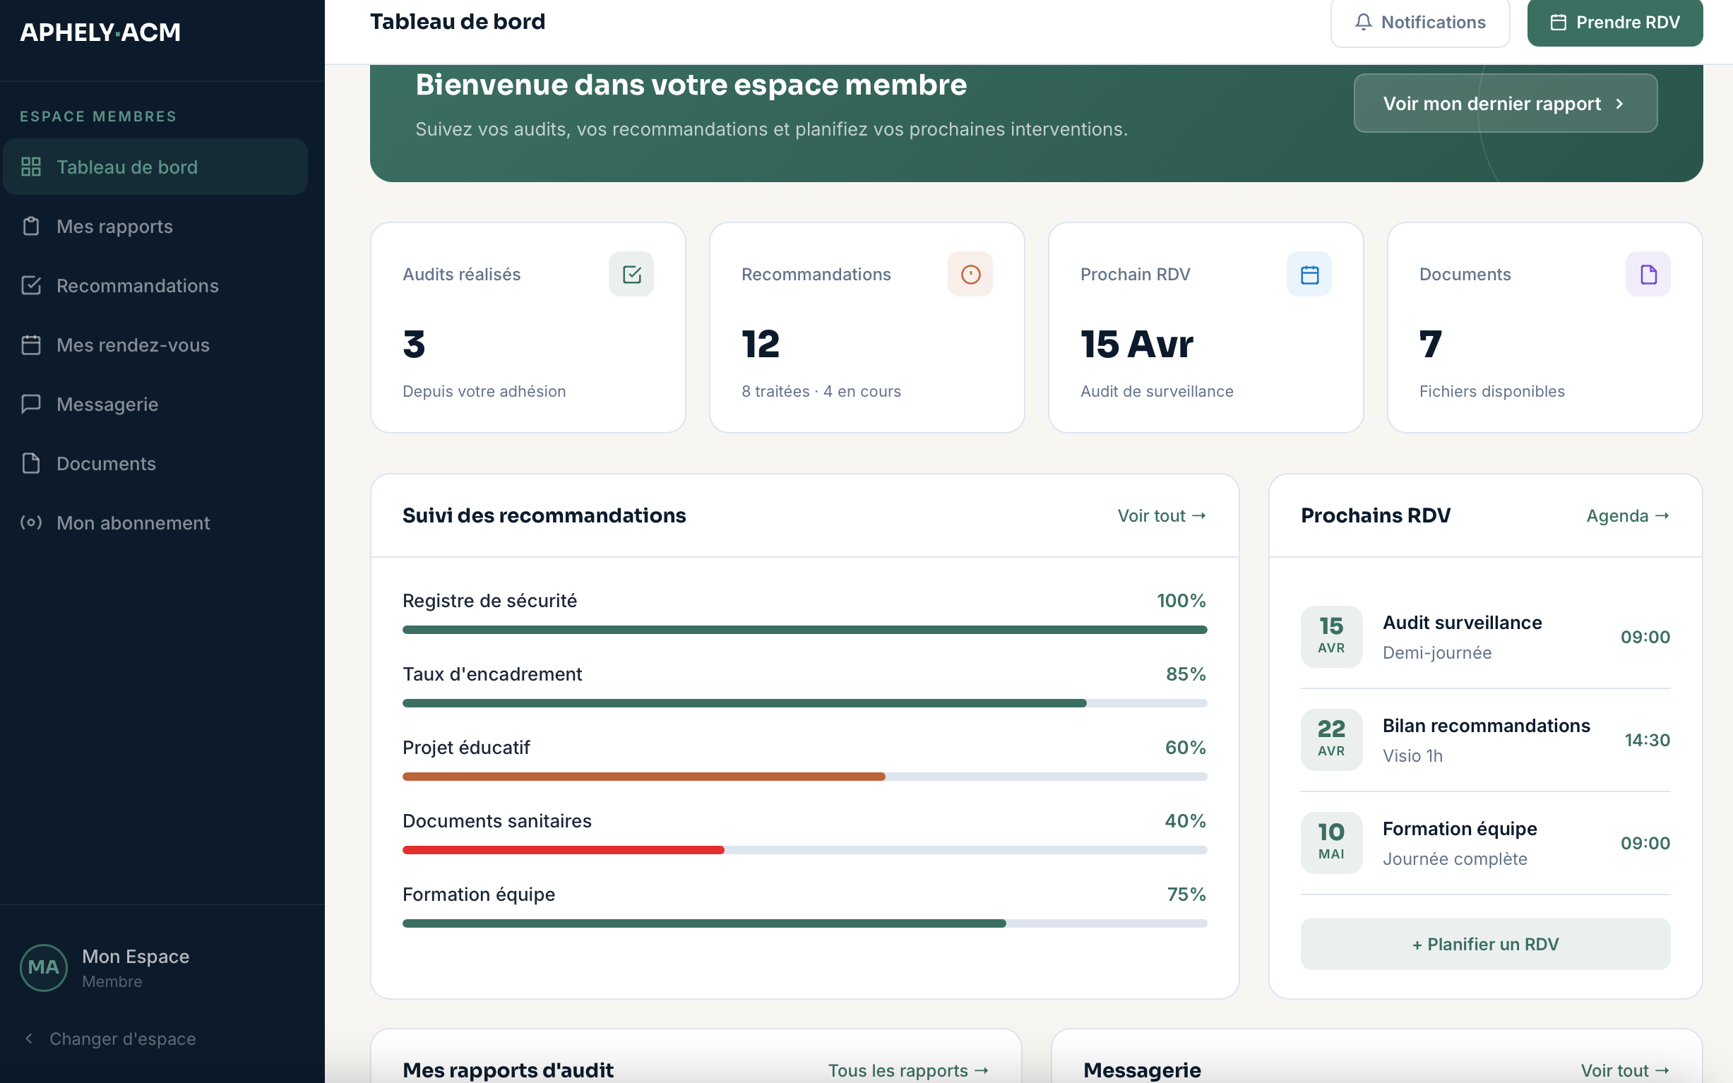Follow the Voir tout link for recommendations

(x=1160, y=515)
